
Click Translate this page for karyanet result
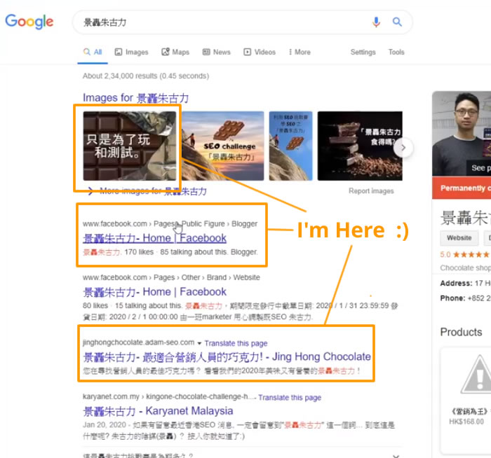click(x=290, y=397)
